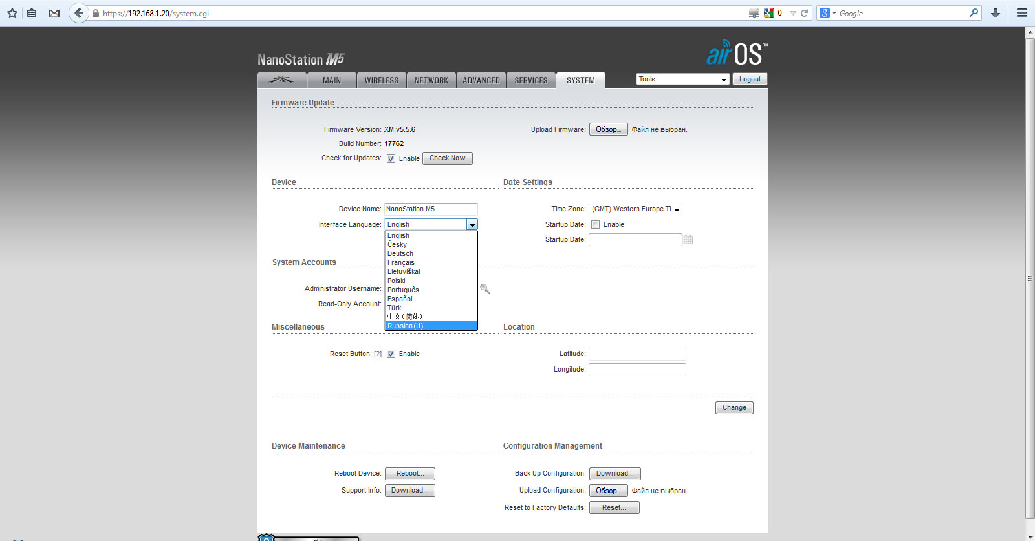
Task: Open the NETWORK tab
Action: tap(431, 80)
